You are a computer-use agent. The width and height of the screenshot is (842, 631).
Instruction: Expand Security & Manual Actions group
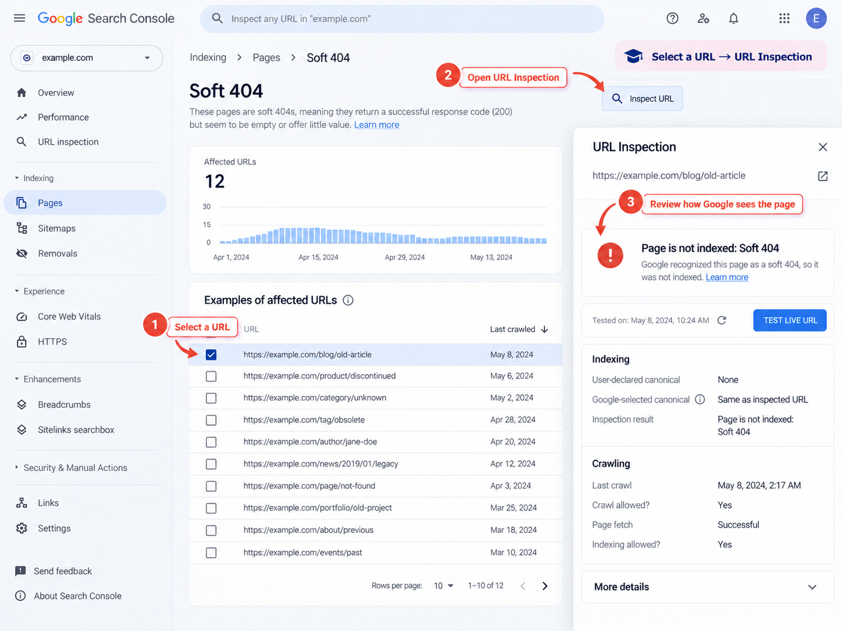71,468
